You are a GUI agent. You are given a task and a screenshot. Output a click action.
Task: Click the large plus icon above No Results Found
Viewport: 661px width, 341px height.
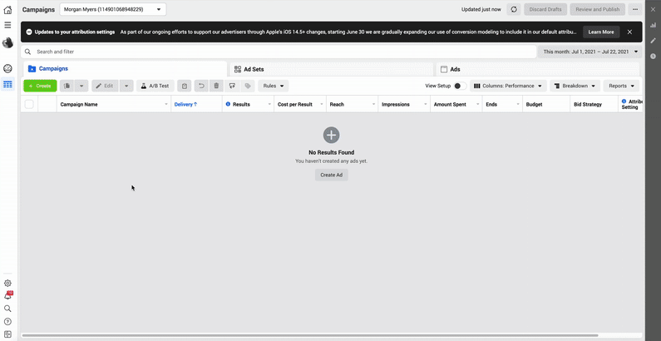click(x=331, y=135)
